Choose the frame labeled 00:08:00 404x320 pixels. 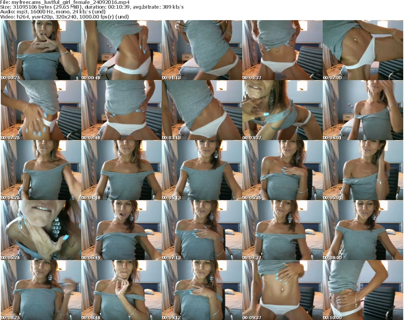tap(363, 230)
